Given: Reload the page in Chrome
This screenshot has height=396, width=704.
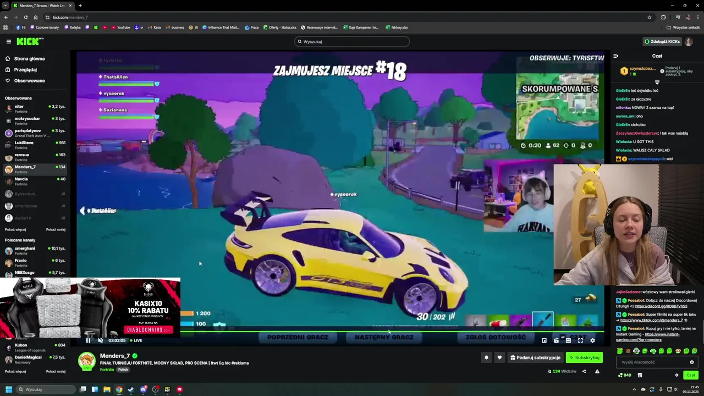Looking at the screenshot, I should pyautogui.click(x=25, y=17).
